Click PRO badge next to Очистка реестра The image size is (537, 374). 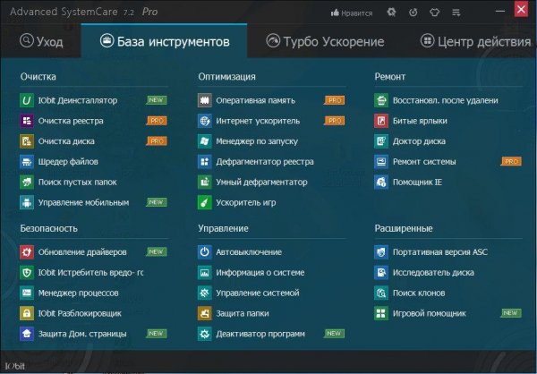pos(157,121)
